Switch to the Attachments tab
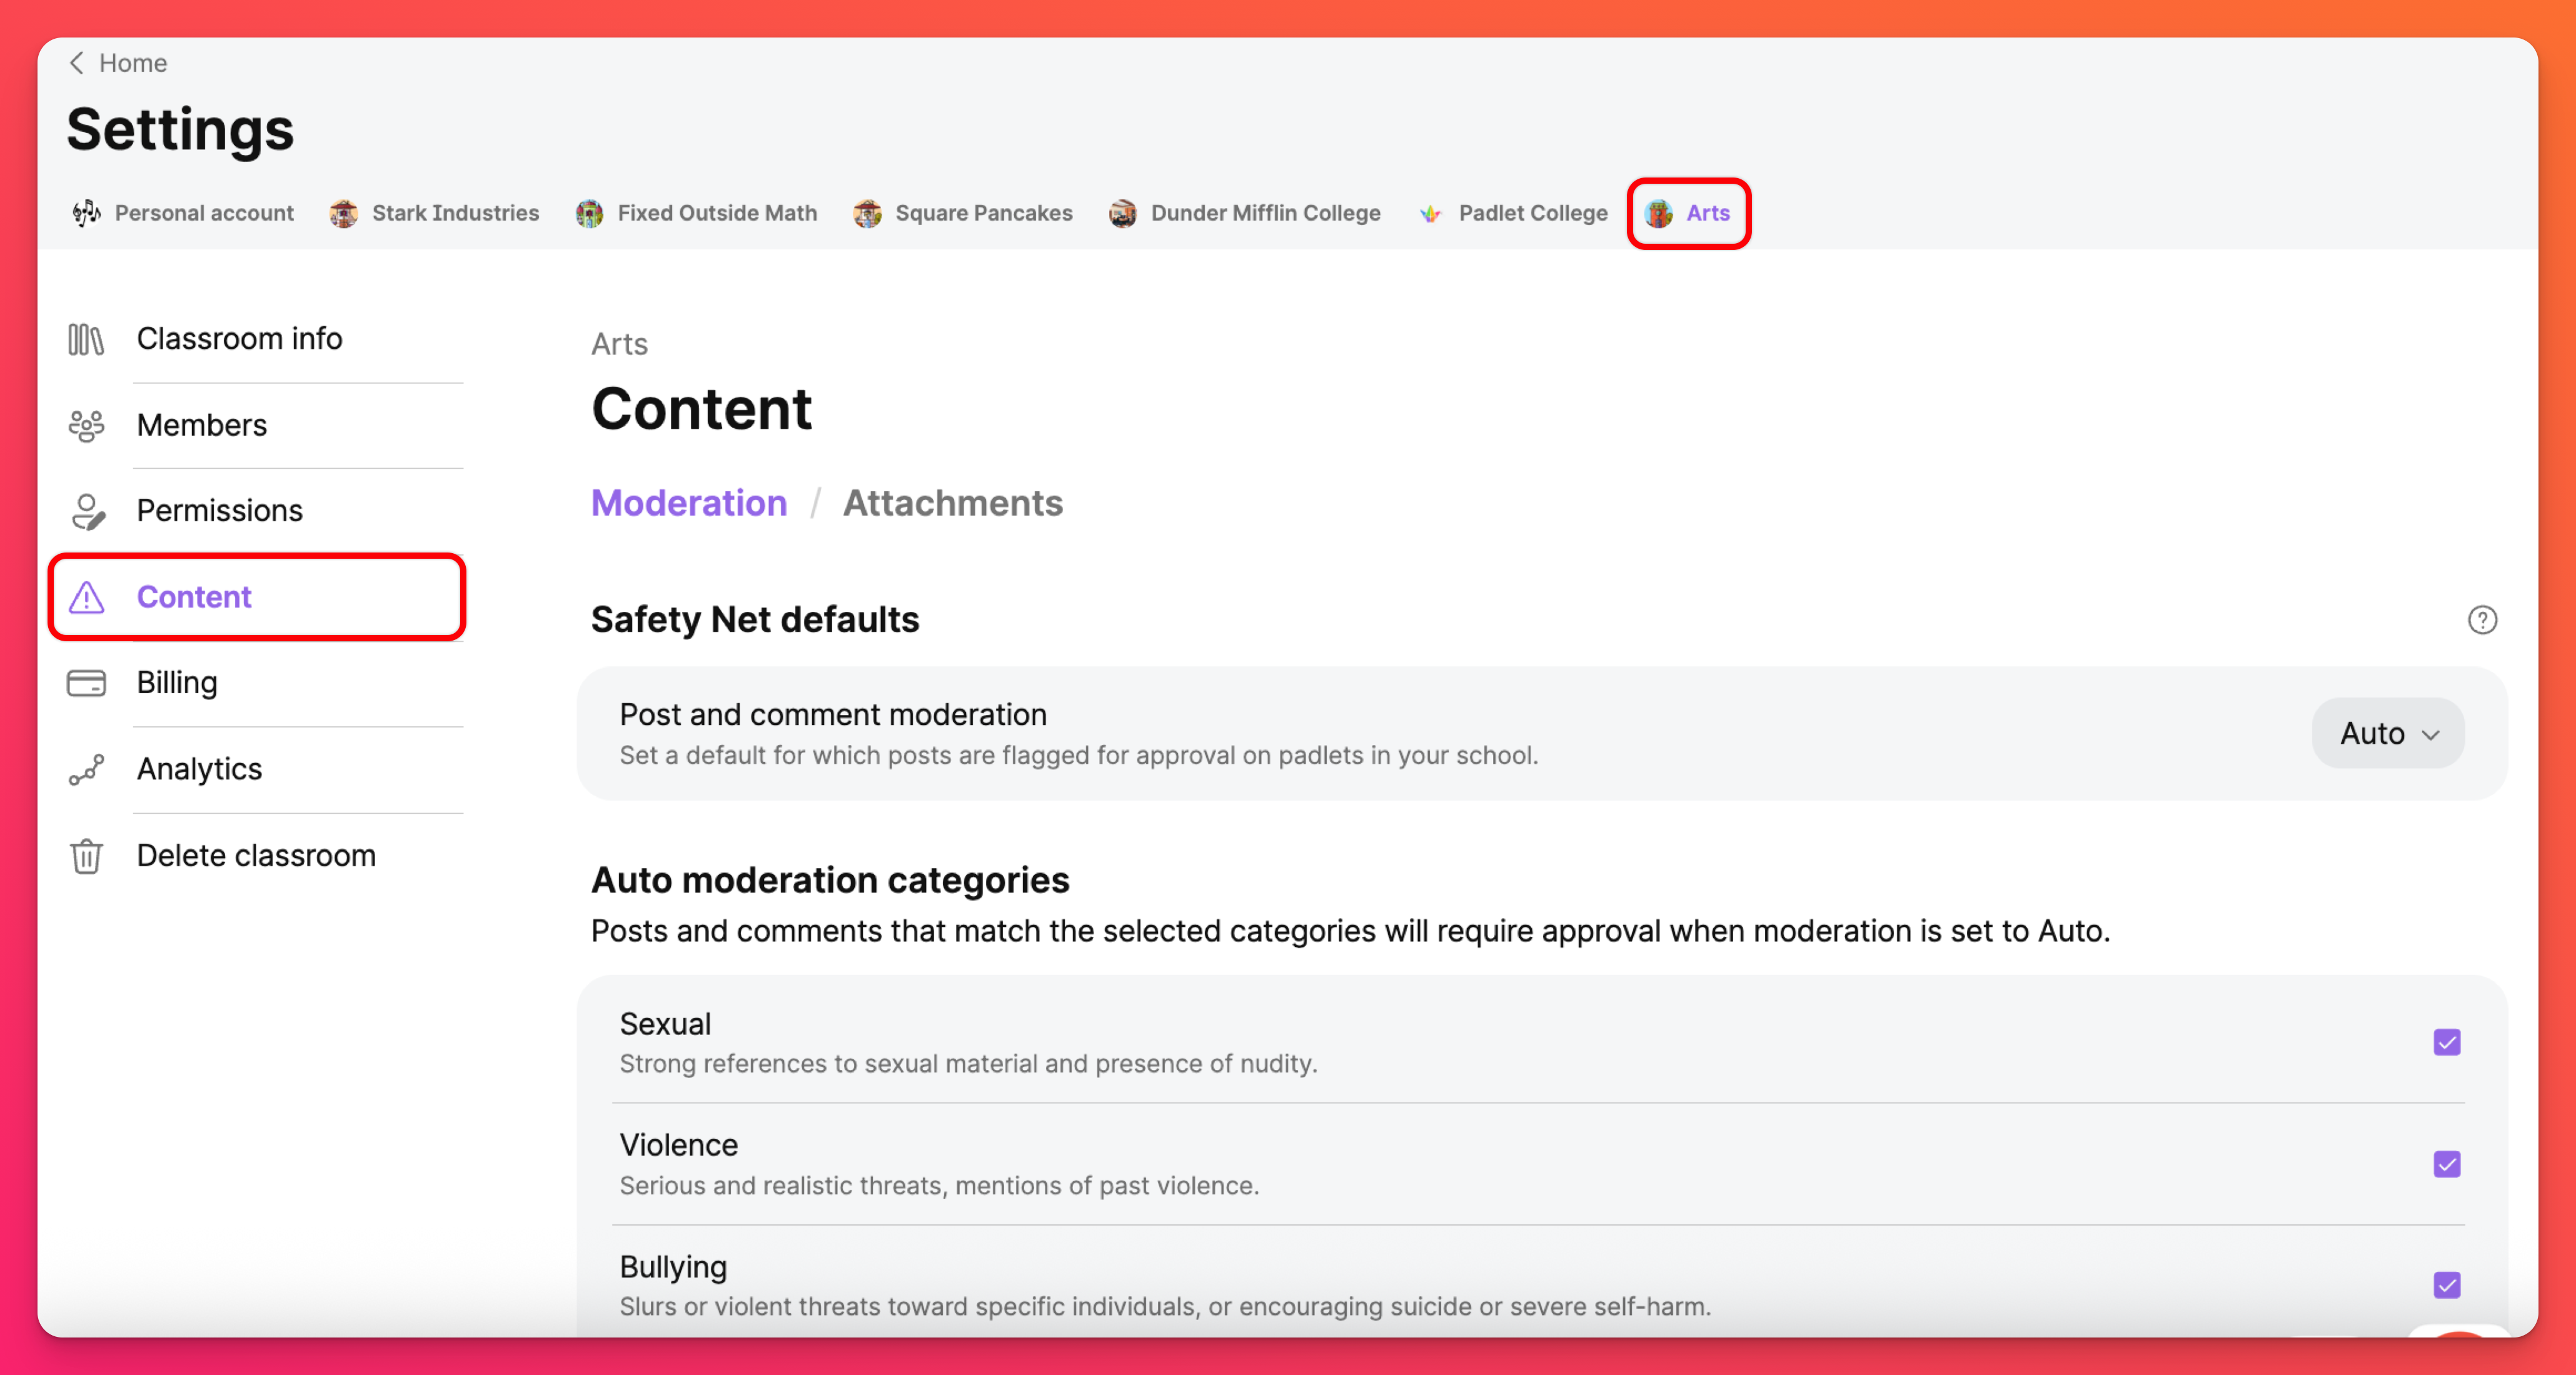This screenshot has width=2576, height=1375. [952, 502]
